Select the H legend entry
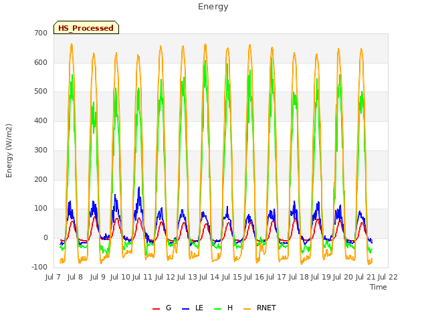This screenshot has height=321, width=428. pos(223,308)
